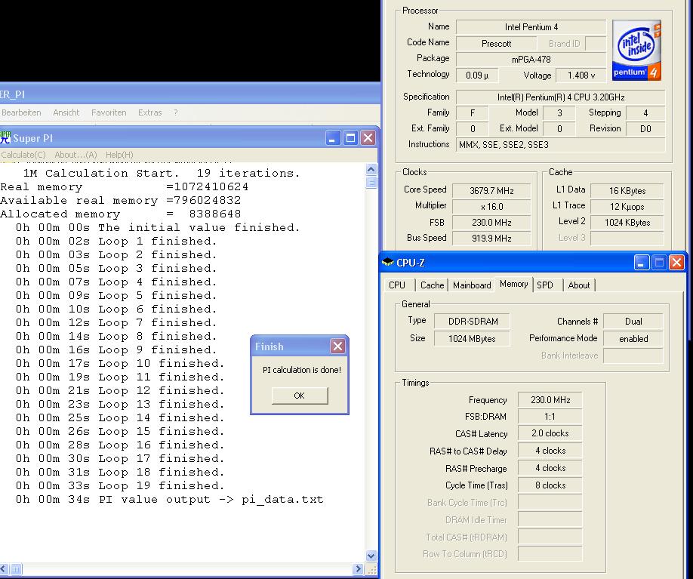Open the Calculate(C) menu in Super PI

pos(23,155)
